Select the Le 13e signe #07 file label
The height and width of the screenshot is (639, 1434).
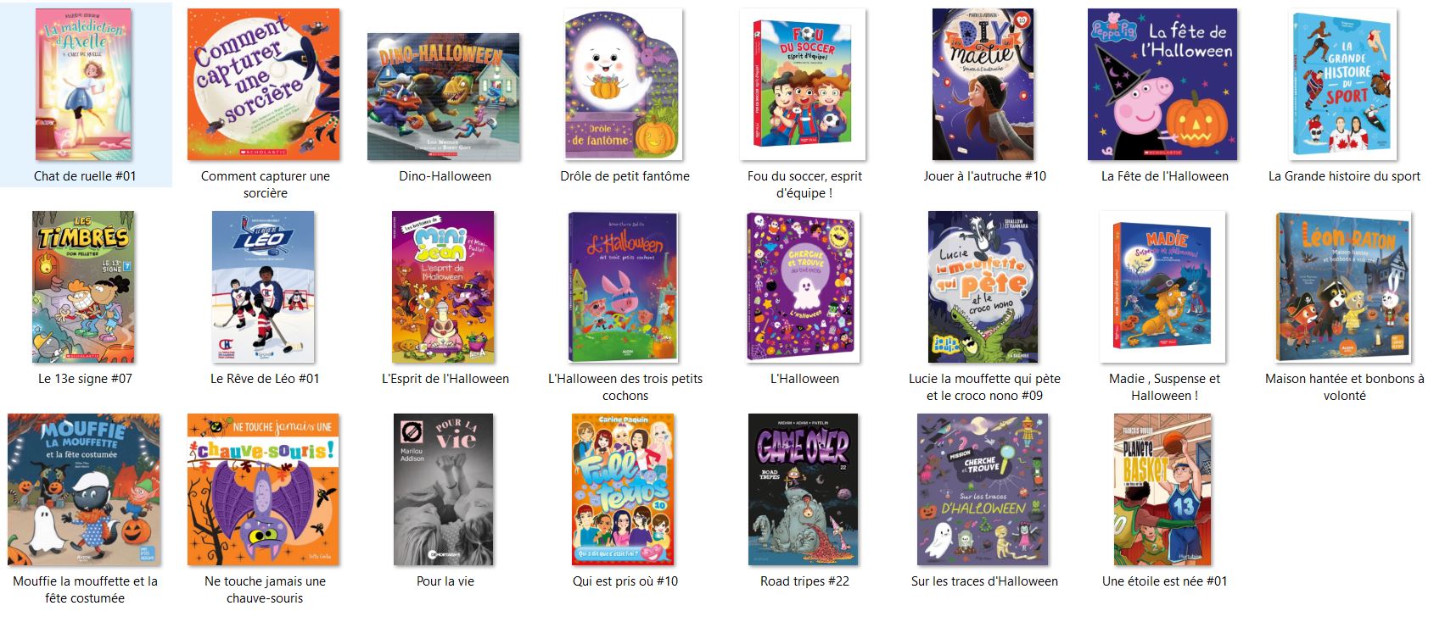(85, 379)
